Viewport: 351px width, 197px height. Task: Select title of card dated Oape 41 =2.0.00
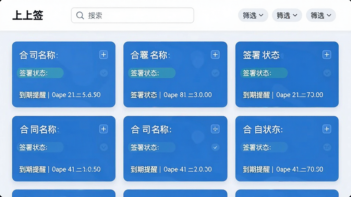click(x=151, y=130)
